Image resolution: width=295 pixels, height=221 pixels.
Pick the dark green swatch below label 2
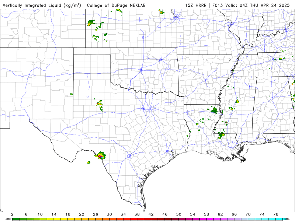[x=16, y=219]
